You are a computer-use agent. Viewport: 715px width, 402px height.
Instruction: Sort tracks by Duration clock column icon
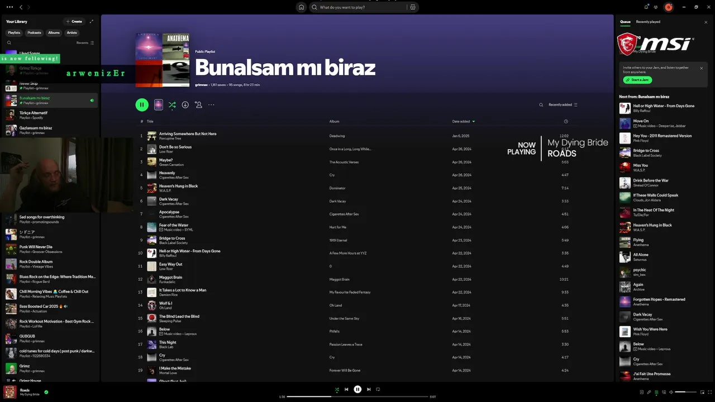566,121
